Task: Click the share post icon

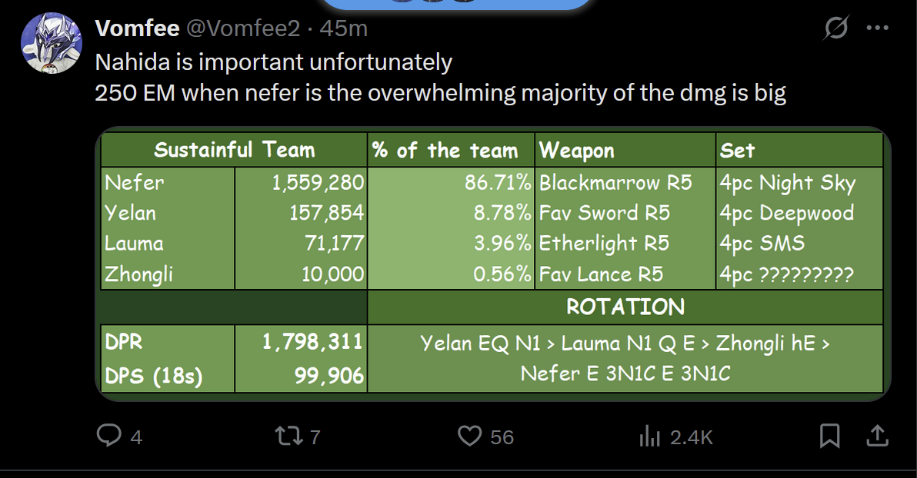Action: point(877,437)
